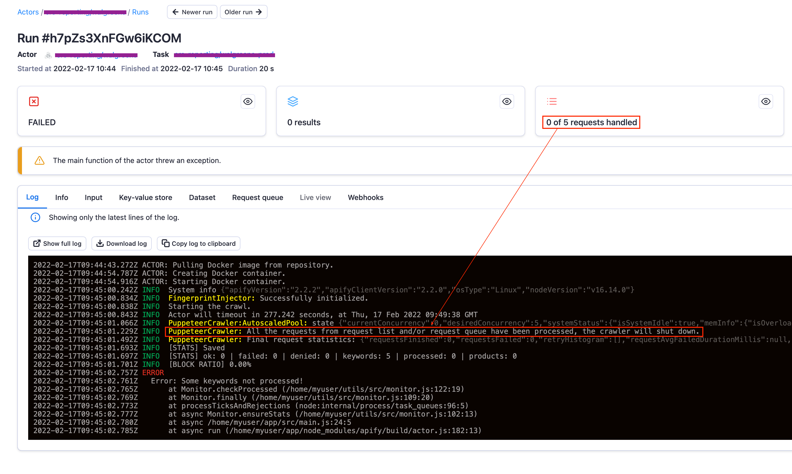
Task: Open the Actors breadcrumb link
Action: [x=28, y=12]
